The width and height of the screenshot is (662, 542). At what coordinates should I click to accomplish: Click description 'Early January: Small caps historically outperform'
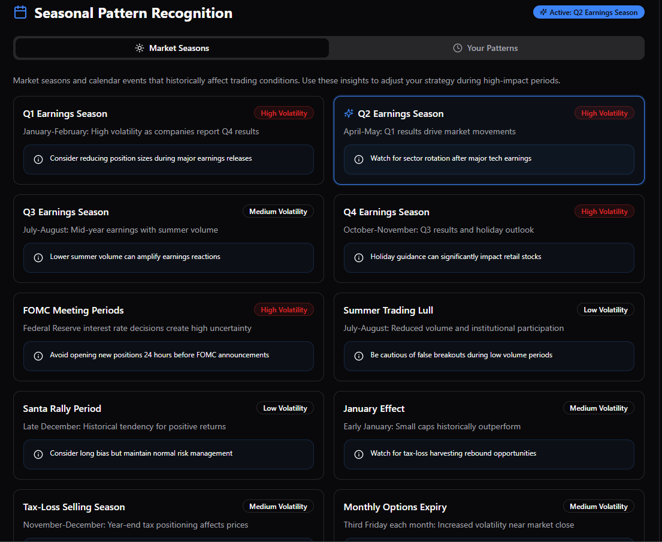click(432, 427)
